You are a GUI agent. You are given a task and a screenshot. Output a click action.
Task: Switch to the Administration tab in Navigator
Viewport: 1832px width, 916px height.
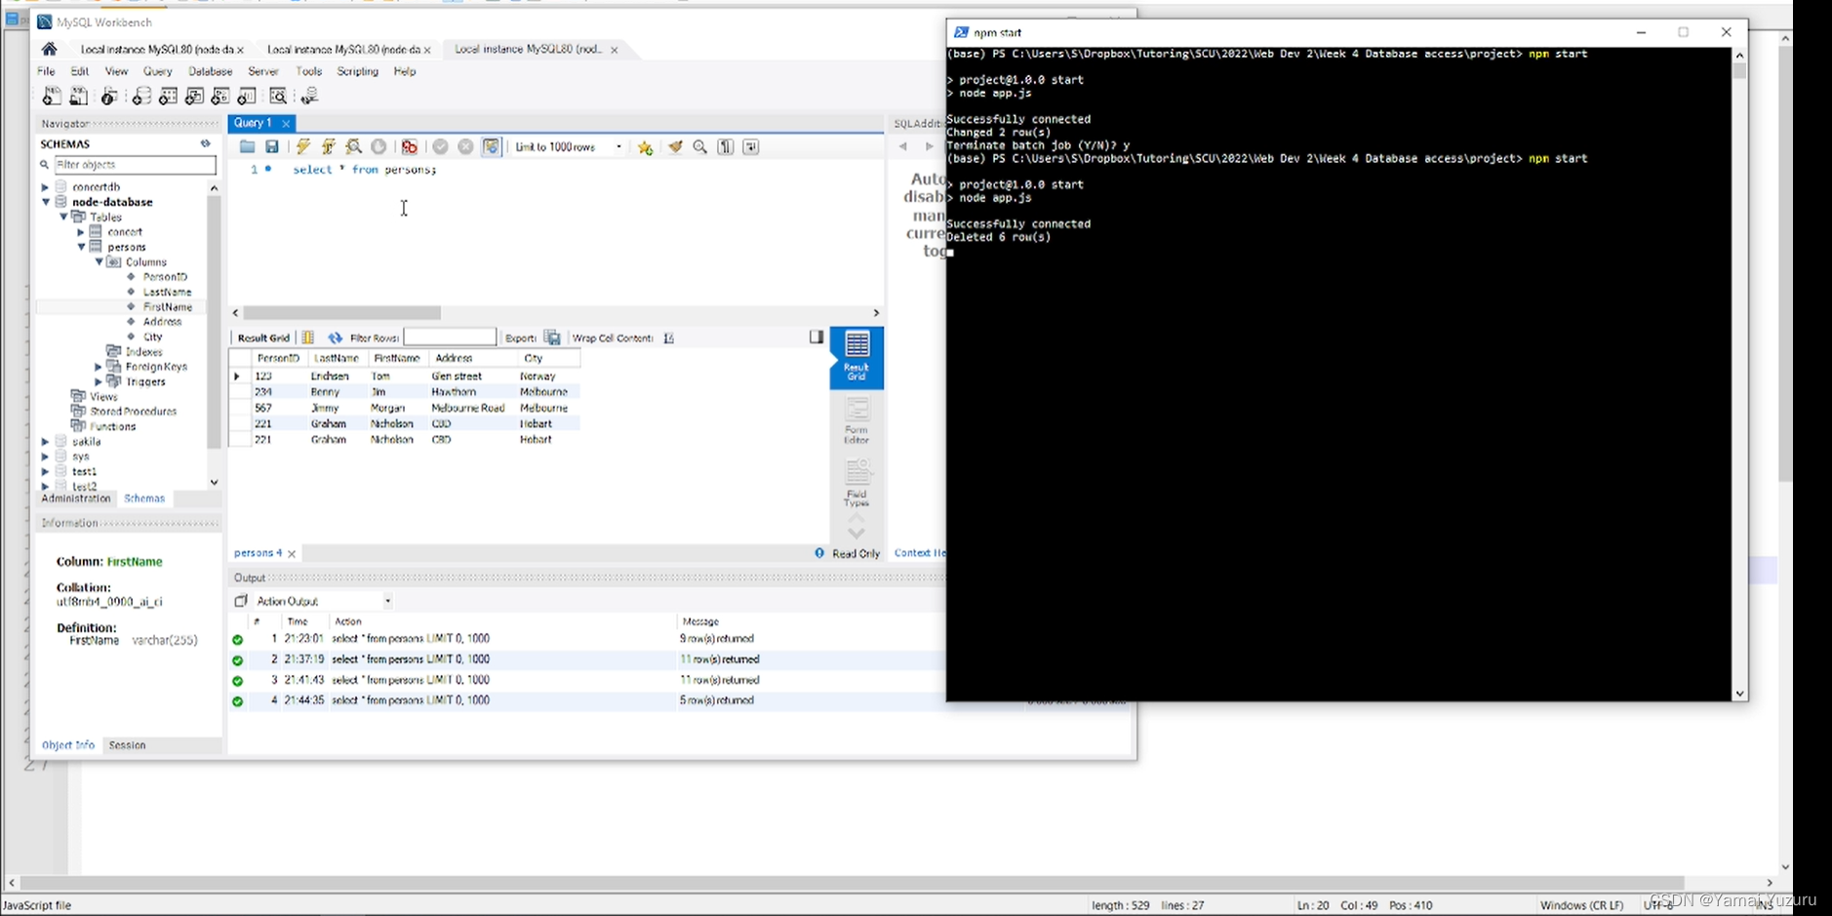coord(74,498)
